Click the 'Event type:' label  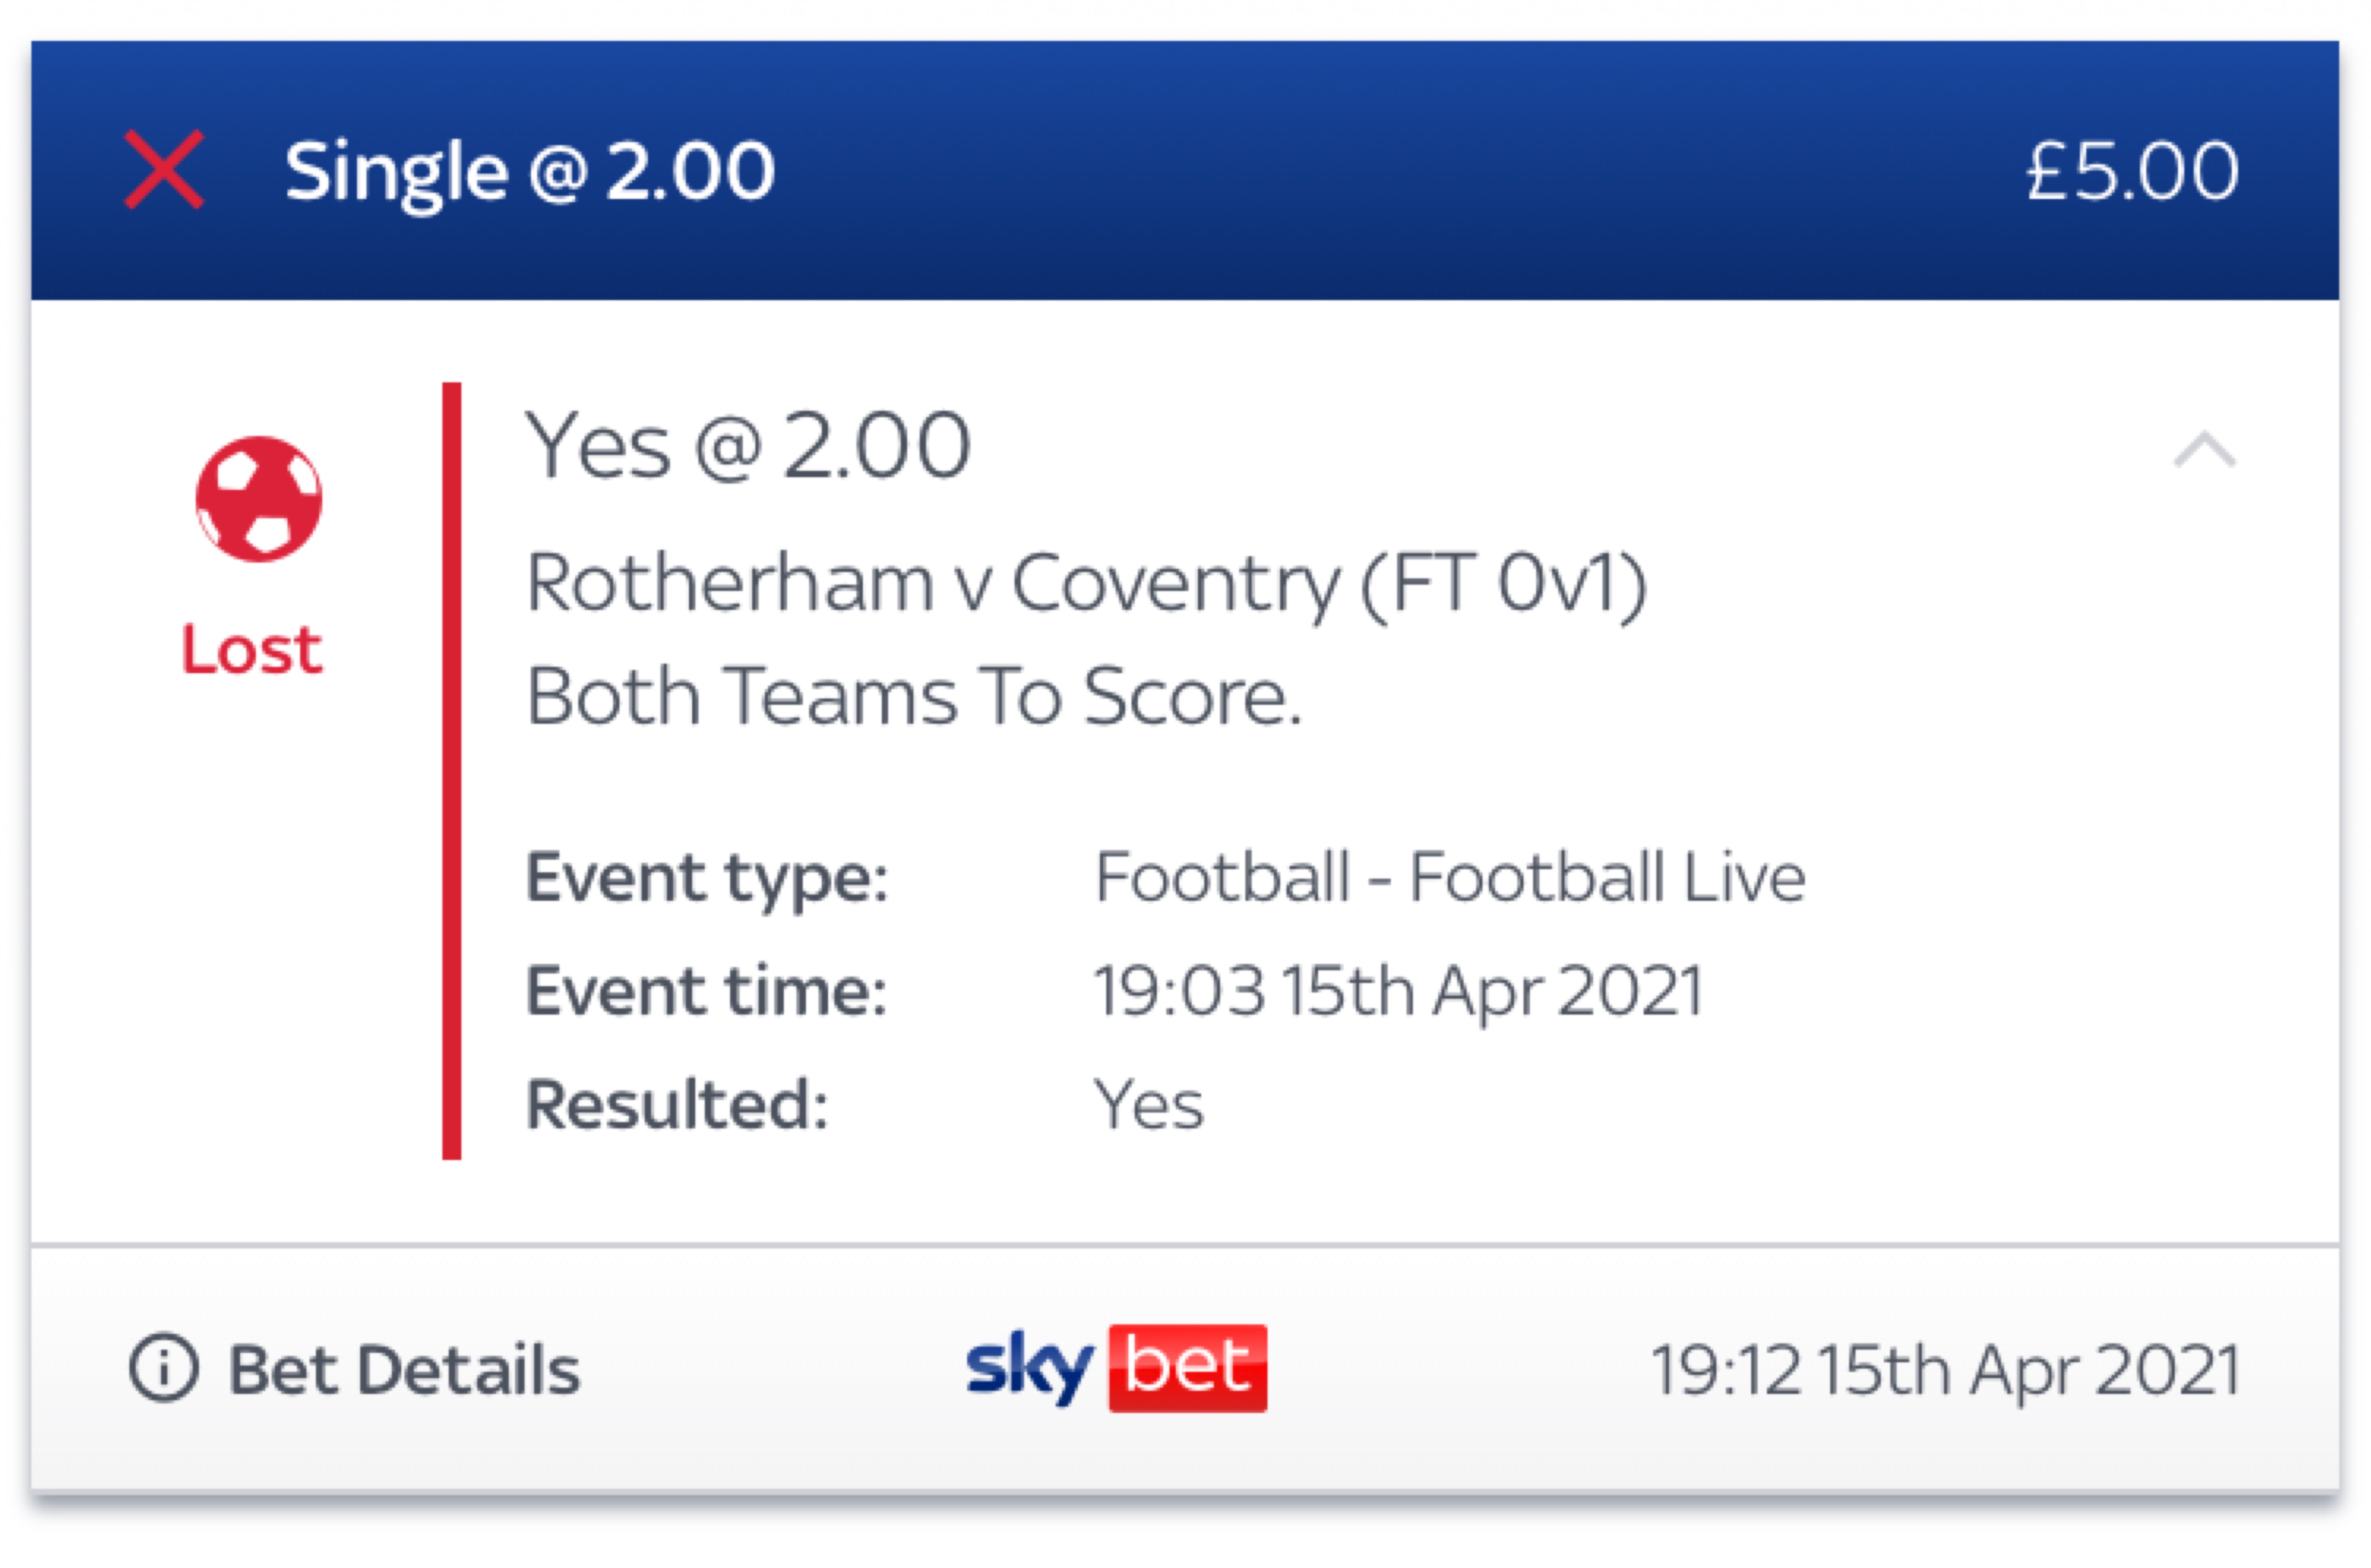pos(707,878)
